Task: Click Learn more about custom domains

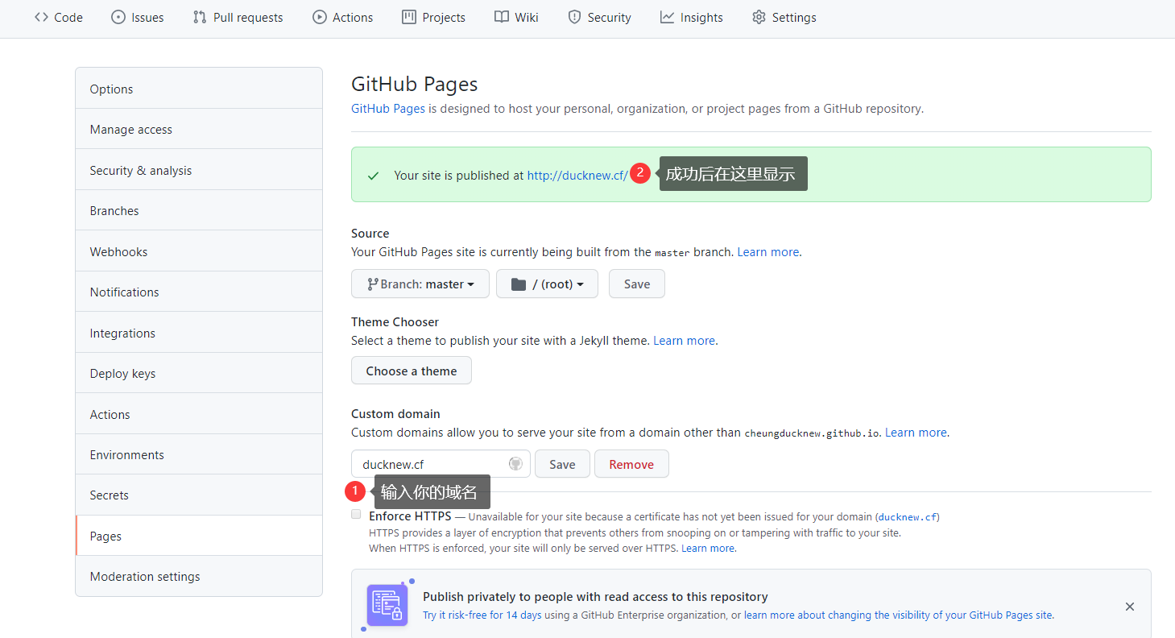Action: click(916, 432)
